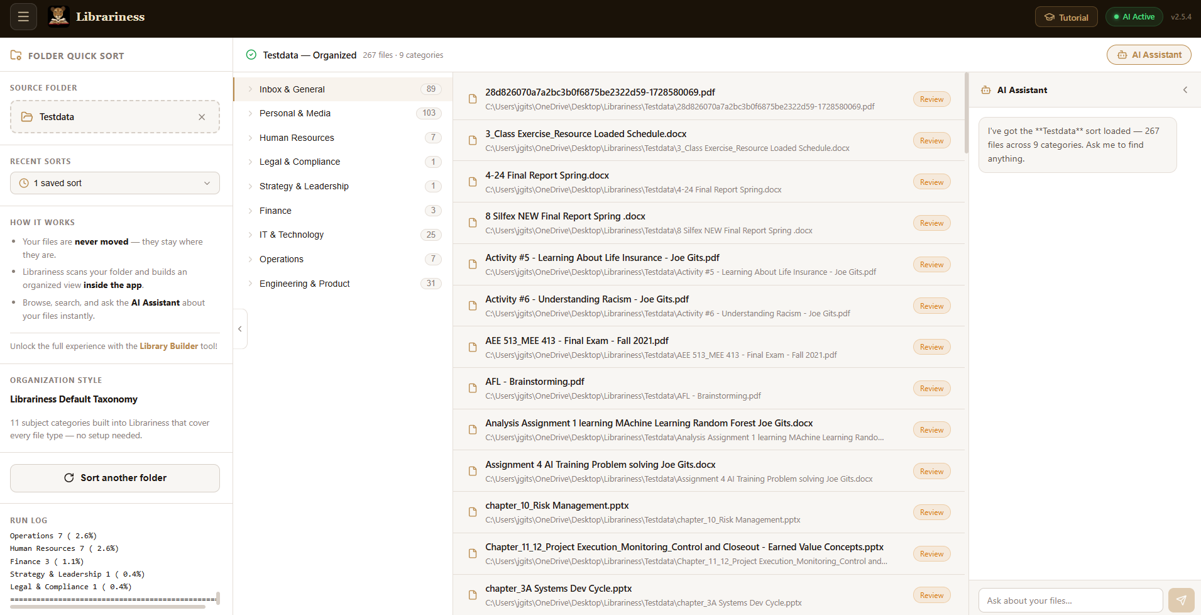Image resolution: width=1201 pixels, height=615 pixels.
Task: Review AFL - Brainstorming.pdf
Action: tap(931, 389)
